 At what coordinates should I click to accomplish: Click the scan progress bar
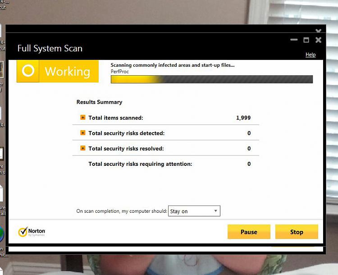pyautogui.click(x=212, y=79)
